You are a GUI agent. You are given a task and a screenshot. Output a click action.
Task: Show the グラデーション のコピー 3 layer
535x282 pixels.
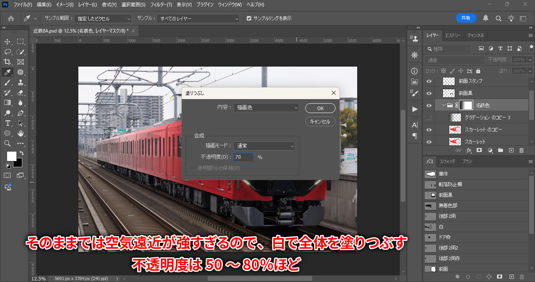(429, 117)
